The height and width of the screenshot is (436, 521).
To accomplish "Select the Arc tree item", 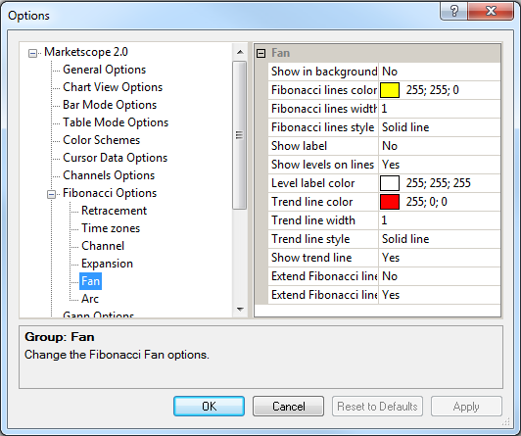I will point(90,299).
